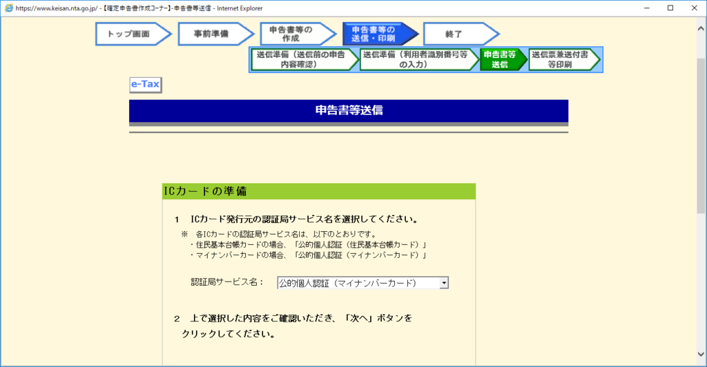This screenshot has height=367, width=707.
Task: Select the 事前準備 step arrow
Action: pyautogui.click(x=216, y=34)
